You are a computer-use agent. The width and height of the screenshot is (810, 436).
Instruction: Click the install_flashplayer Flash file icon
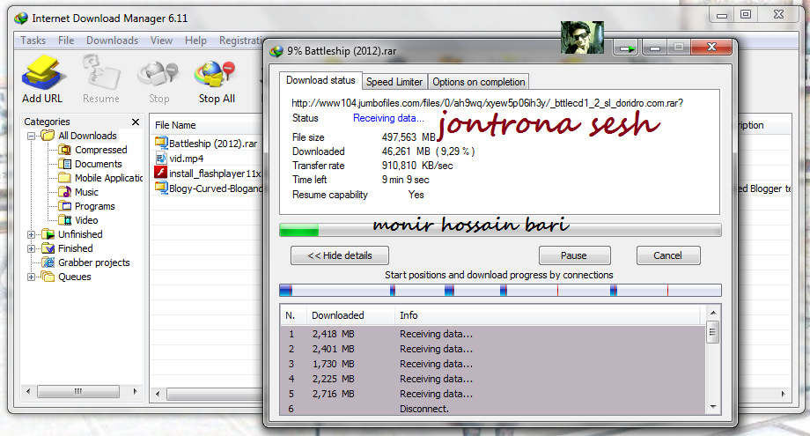161,173
